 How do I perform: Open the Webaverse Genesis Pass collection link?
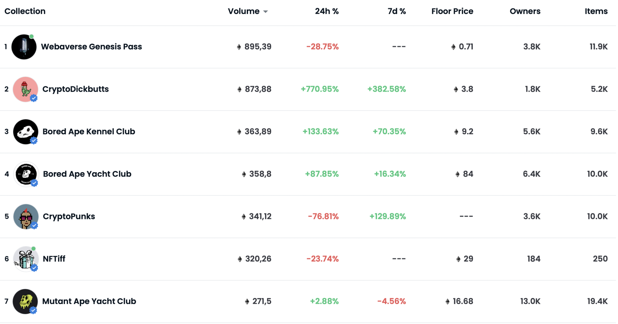point(91,47)
